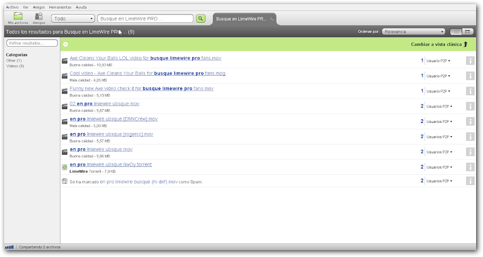
Task: Click connection strength bars in status bar
Action: 9,247
